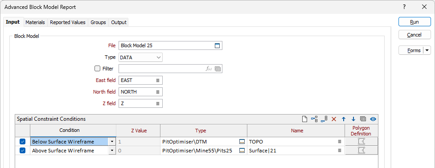The image size is (435, 168).
Task: Open the filter expression editor fx icon
Action: pyautogui.click(x=209, y=69)
